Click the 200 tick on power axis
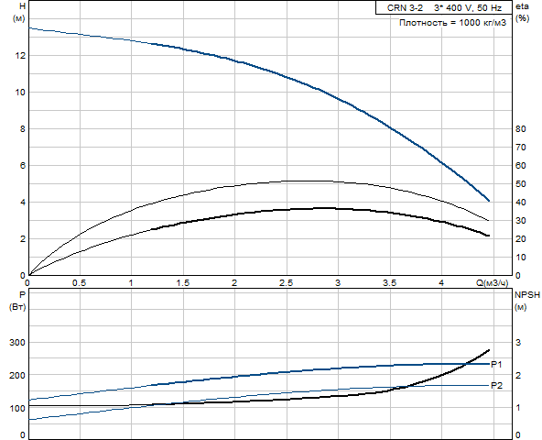The width and height of the screenshot is (542, 440). (x=17, y=375)
